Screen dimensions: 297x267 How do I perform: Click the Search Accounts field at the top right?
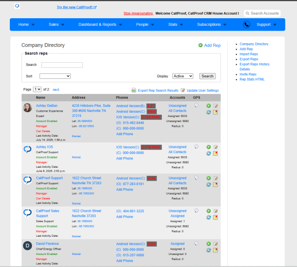(x=262, y=13)
